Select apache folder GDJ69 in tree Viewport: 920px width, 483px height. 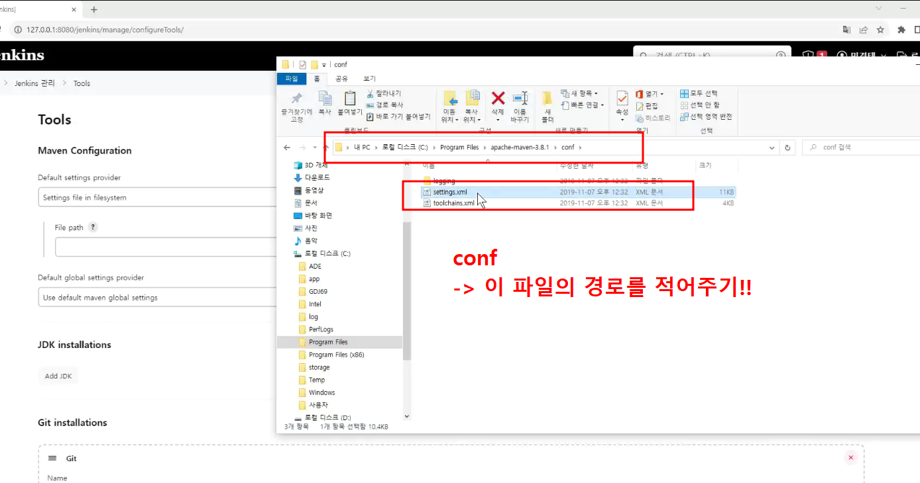317,291
